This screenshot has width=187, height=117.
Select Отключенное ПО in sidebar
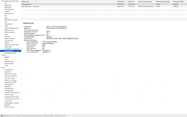tap(11, 76)
